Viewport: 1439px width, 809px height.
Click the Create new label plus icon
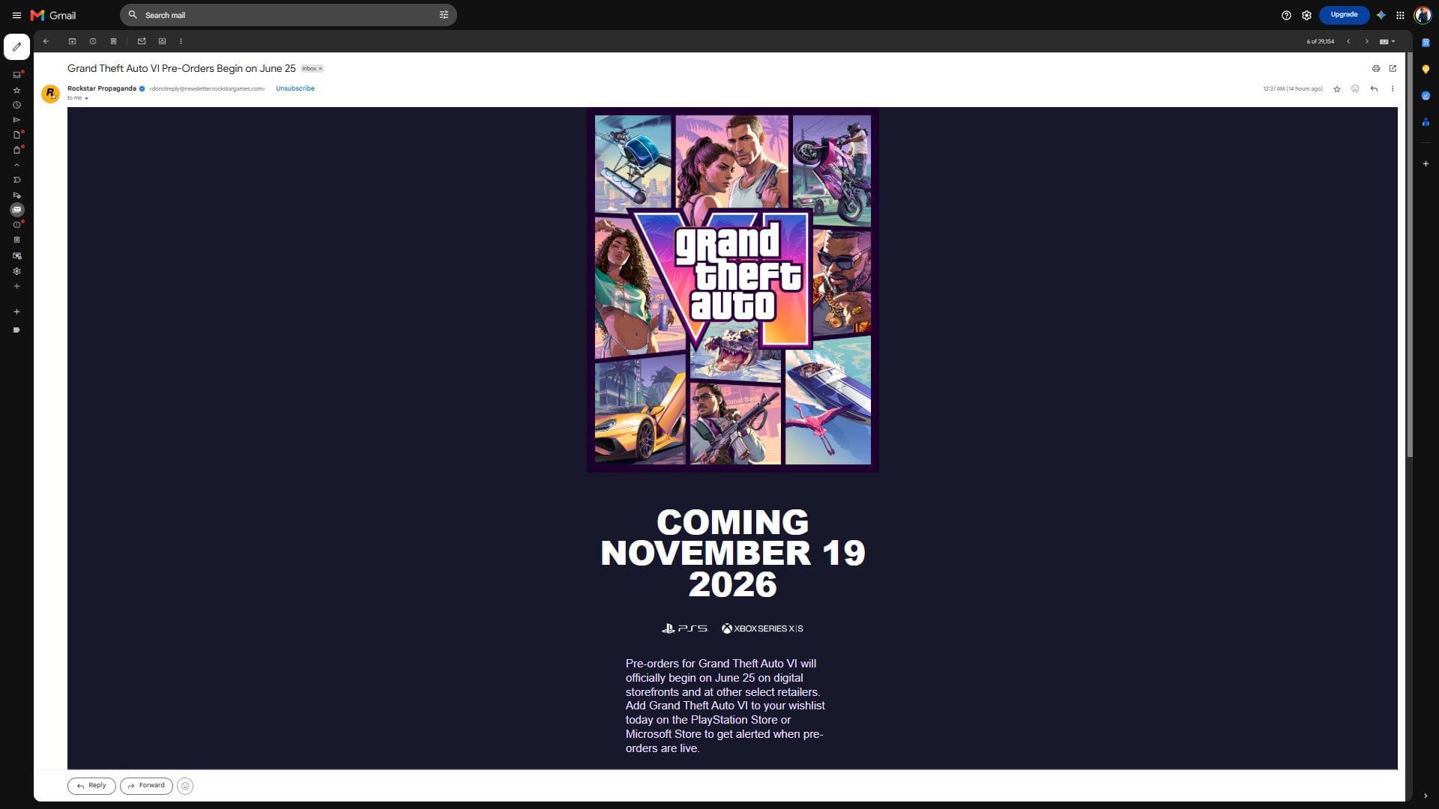(x=16, y=286)
